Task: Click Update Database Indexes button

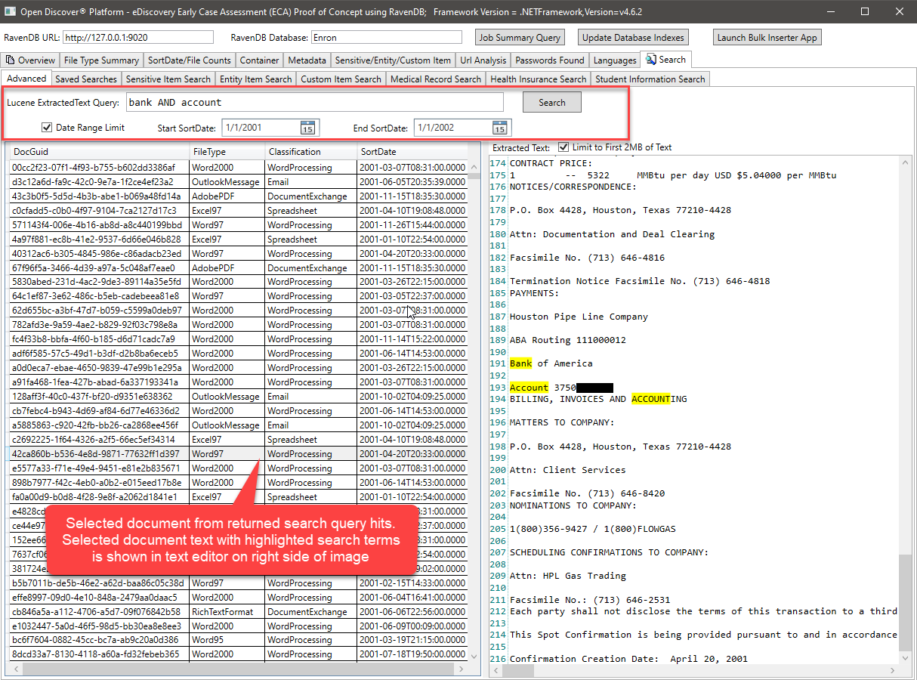Action: pyautogui.click(x=633, y=38)
